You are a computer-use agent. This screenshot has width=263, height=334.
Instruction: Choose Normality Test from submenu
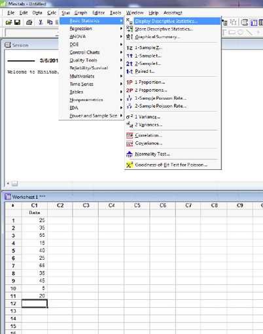click(173, 154)
